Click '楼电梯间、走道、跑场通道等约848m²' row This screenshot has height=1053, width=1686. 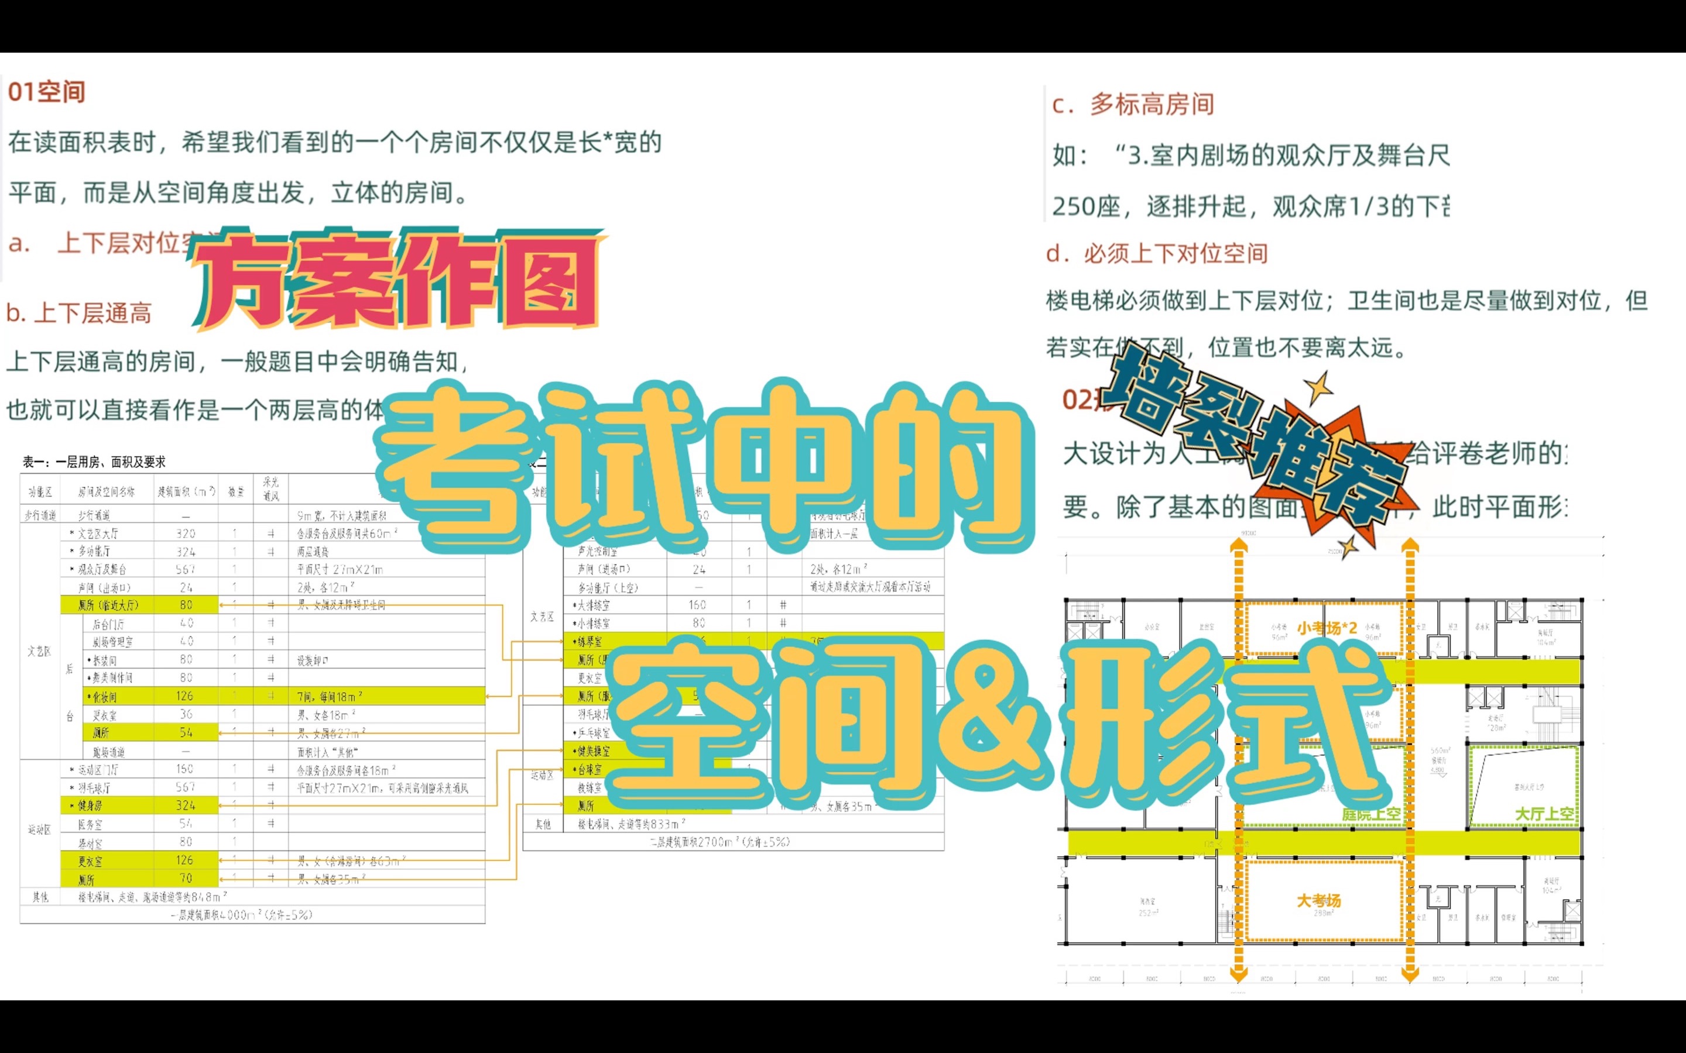pos(153,897)
